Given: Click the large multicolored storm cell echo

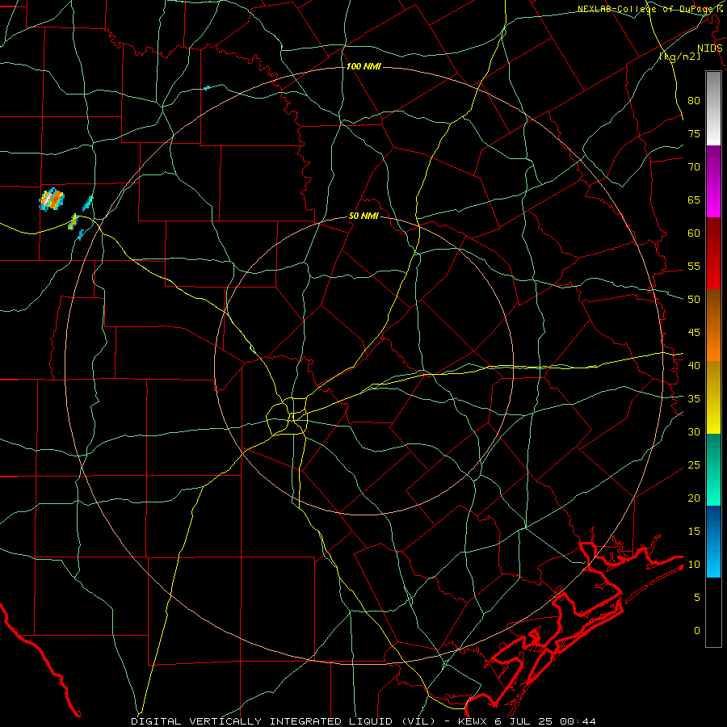Looking at the screenshot, I should point(52,200).
